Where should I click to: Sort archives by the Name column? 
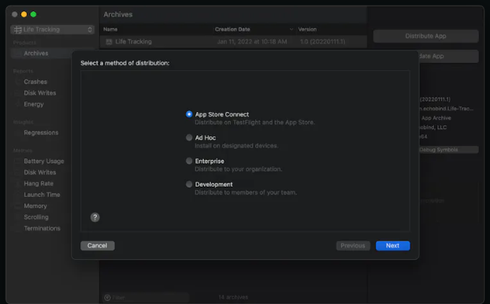[x=110, y=29]
